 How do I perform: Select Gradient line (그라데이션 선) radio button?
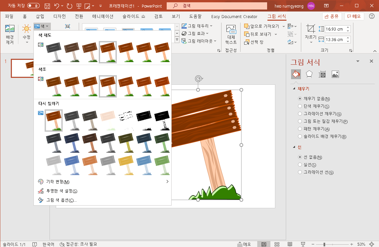300,172
